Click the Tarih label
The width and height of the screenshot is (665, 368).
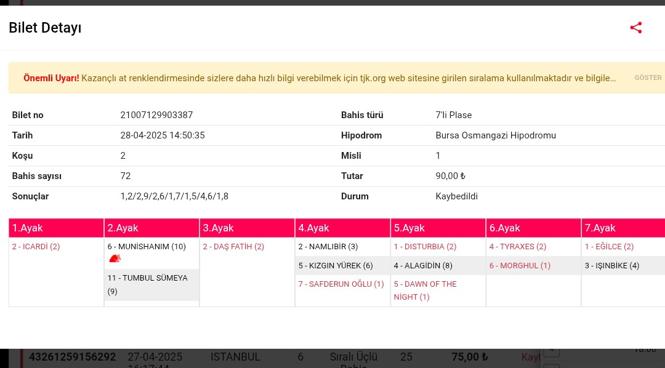point(23,135)
